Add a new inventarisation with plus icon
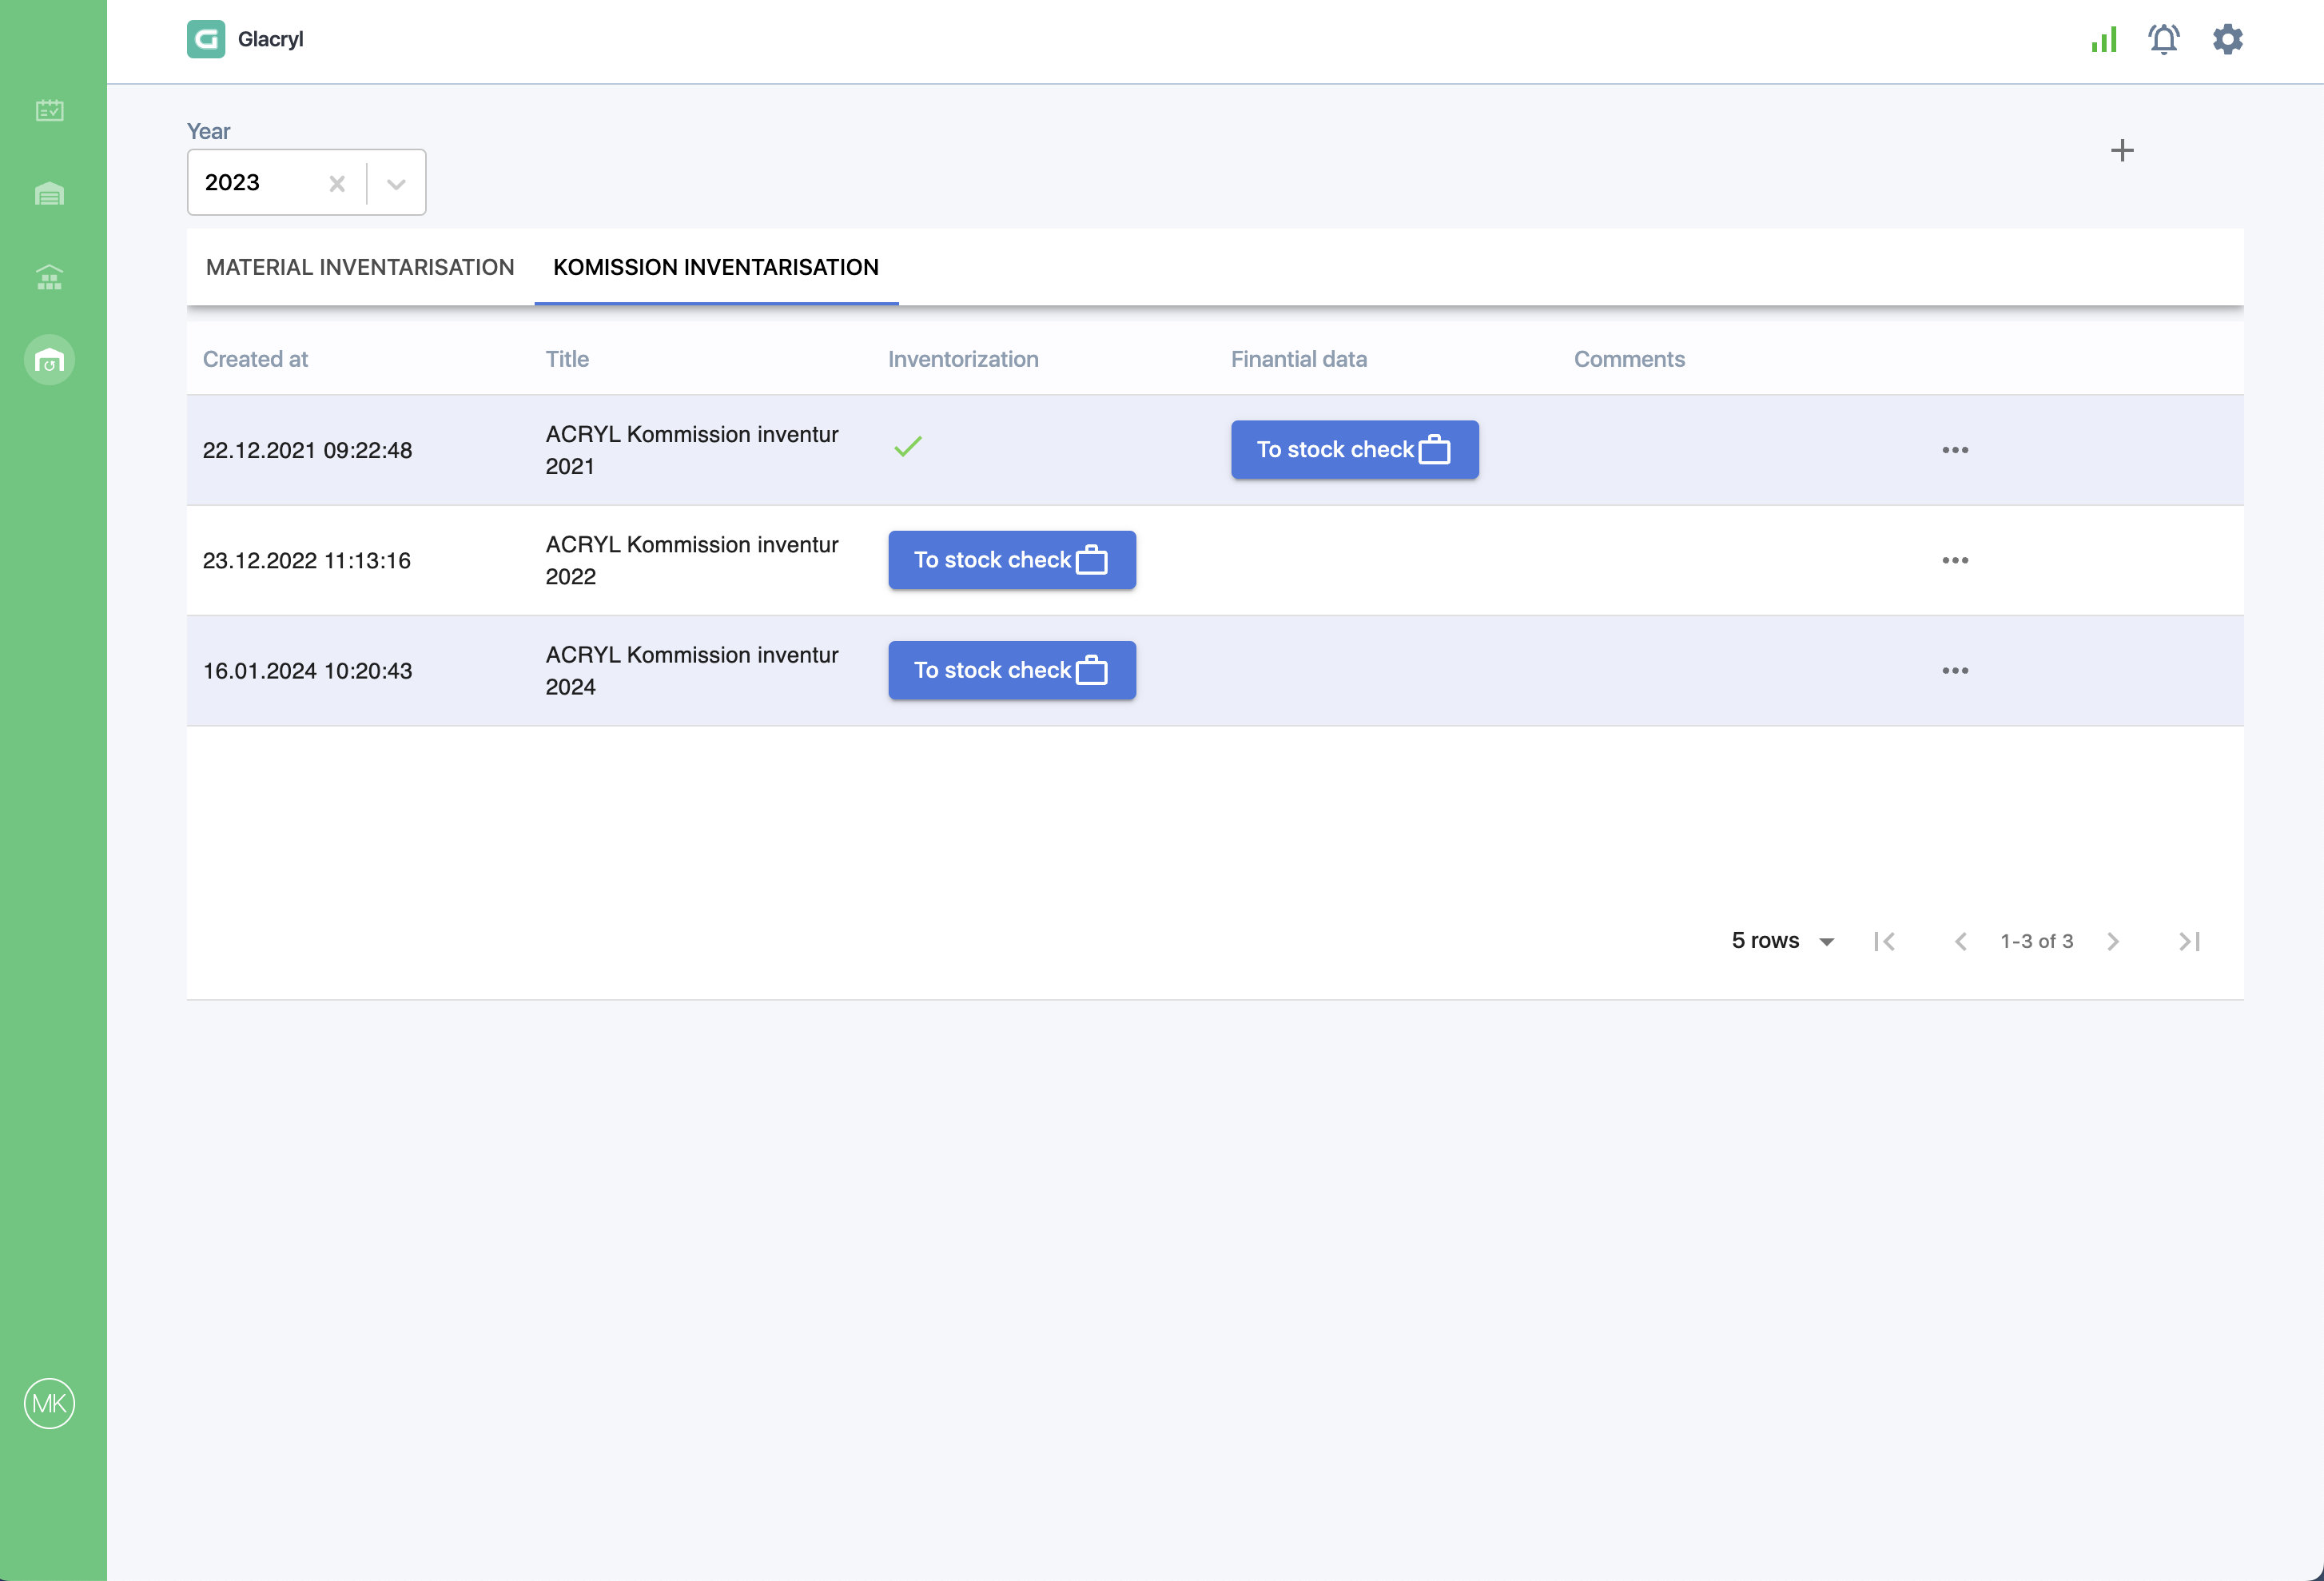The height and width of the screenshot is (1581, 2324). [x=2122, y=151]
